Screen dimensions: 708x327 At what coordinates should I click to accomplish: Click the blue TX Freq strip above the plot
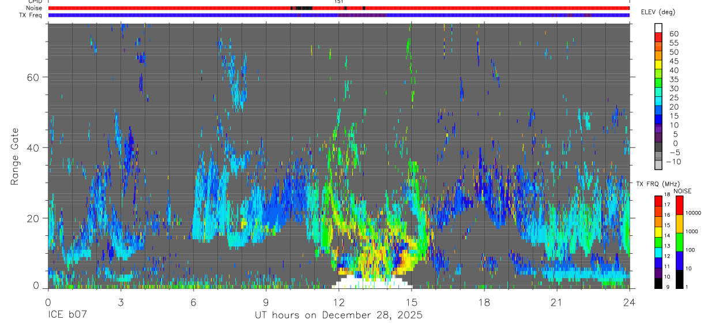(x=338, y=15)
